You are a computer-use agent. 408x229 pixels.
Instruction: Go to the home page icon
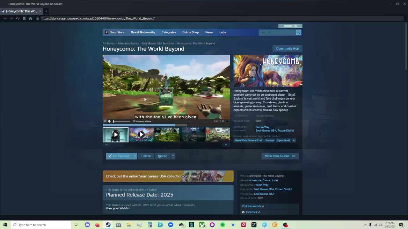point(31,18)
